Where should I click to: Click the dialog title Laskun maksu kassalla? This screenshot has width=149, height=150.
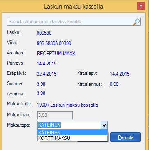[74, 7]
